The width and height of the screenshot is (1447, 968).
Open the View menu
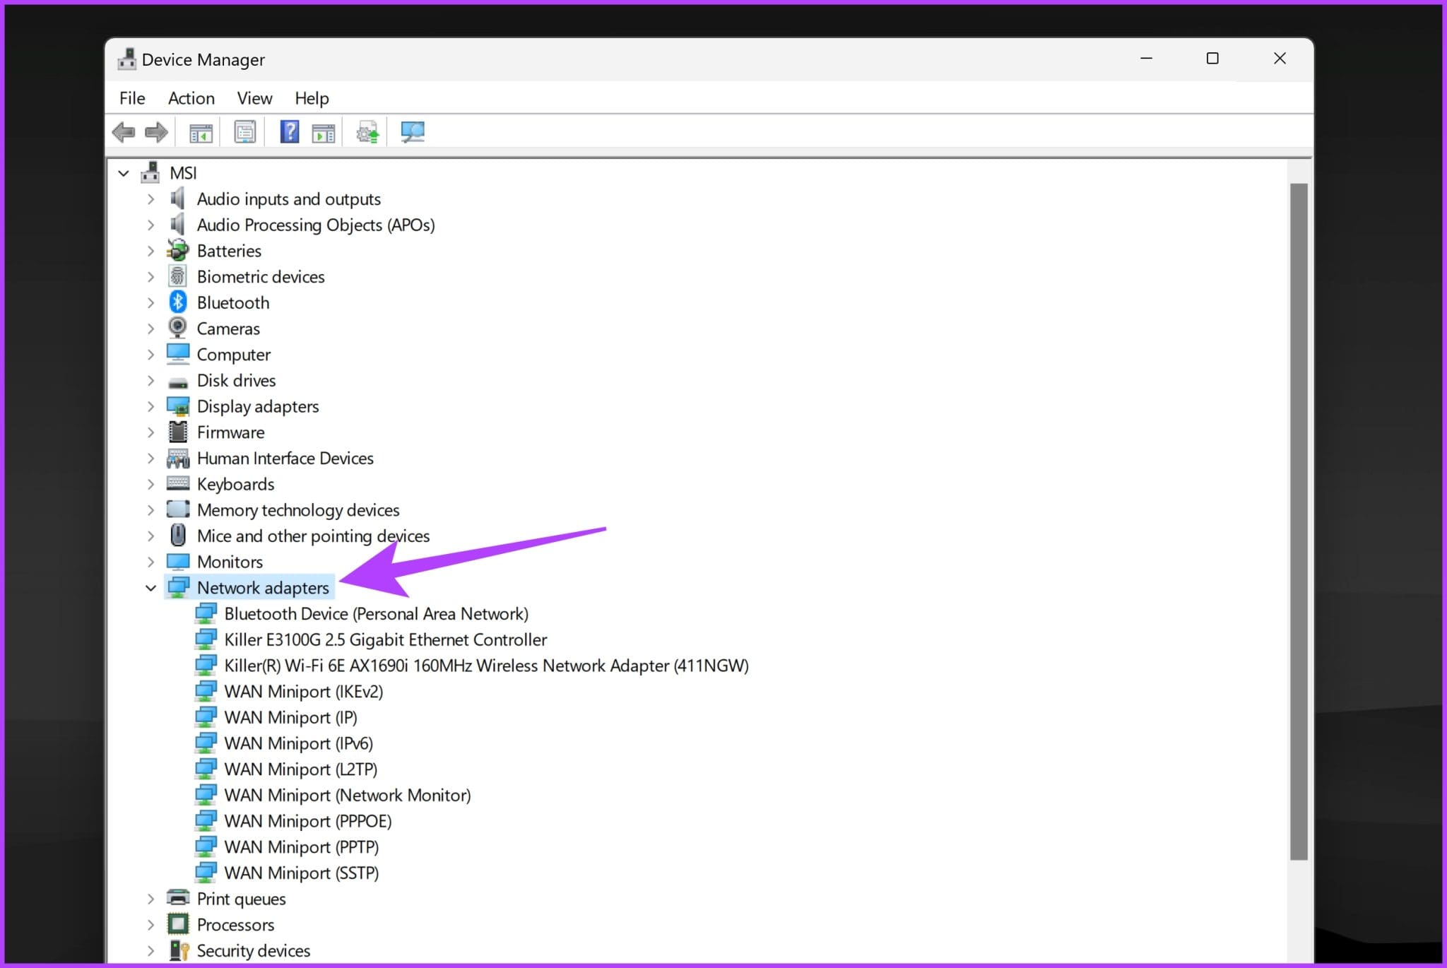pyautogui.click(x=254, y=98)
